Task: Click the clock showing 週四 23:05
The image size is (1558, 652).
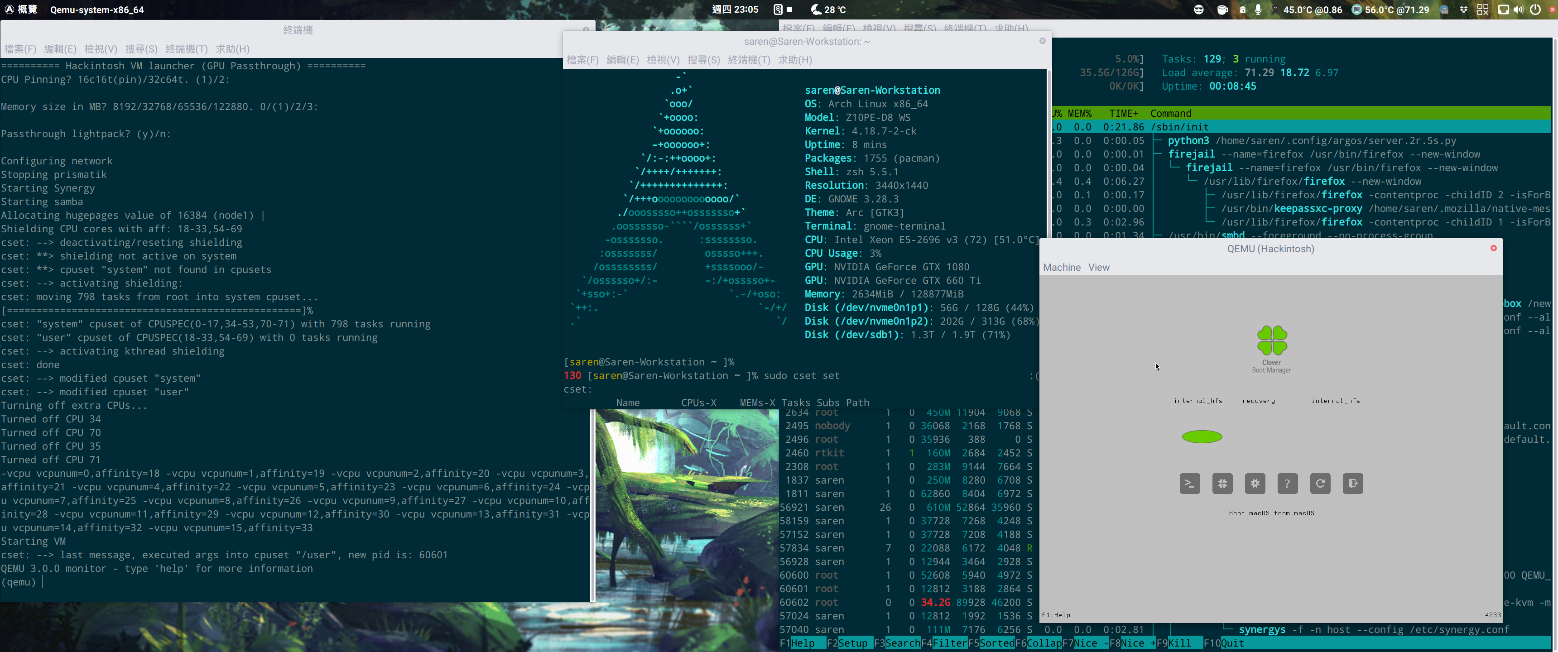Action: tap(735, 10)
